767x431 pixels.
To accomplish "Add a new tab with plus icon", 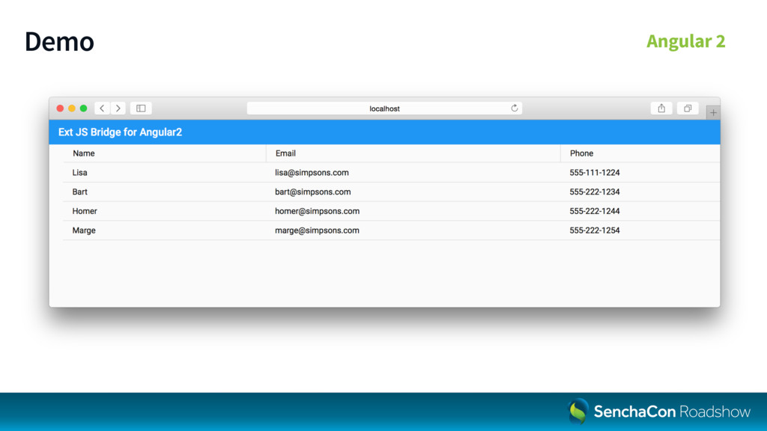I will [x=713, y=113].
